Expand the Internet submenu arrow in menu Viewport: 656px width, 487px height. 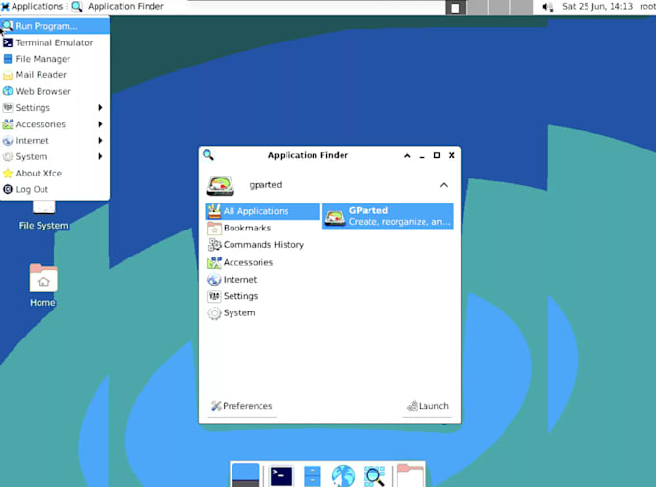pyautogui.click(x=100, y=141)
